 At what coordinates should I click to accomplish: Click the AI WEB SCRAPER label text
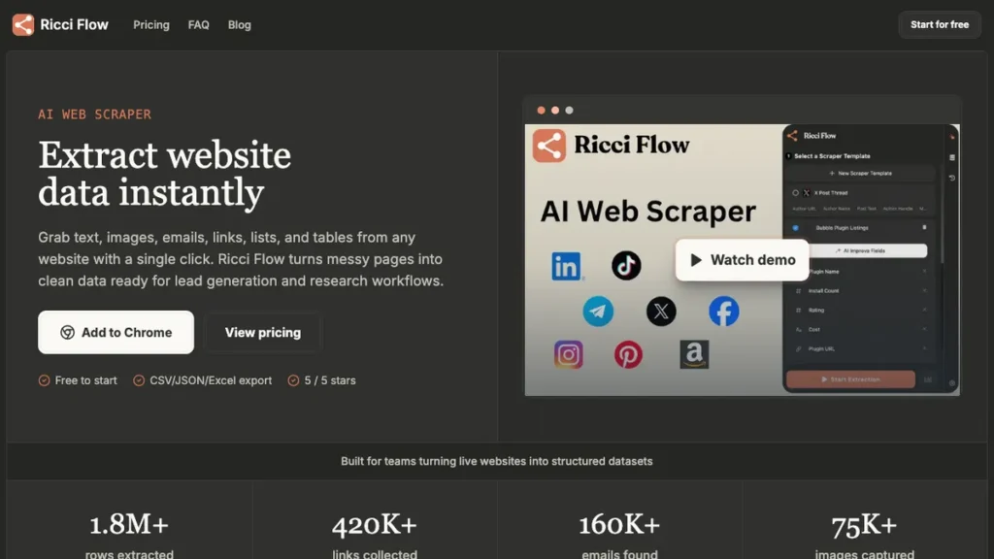[94, 115]
